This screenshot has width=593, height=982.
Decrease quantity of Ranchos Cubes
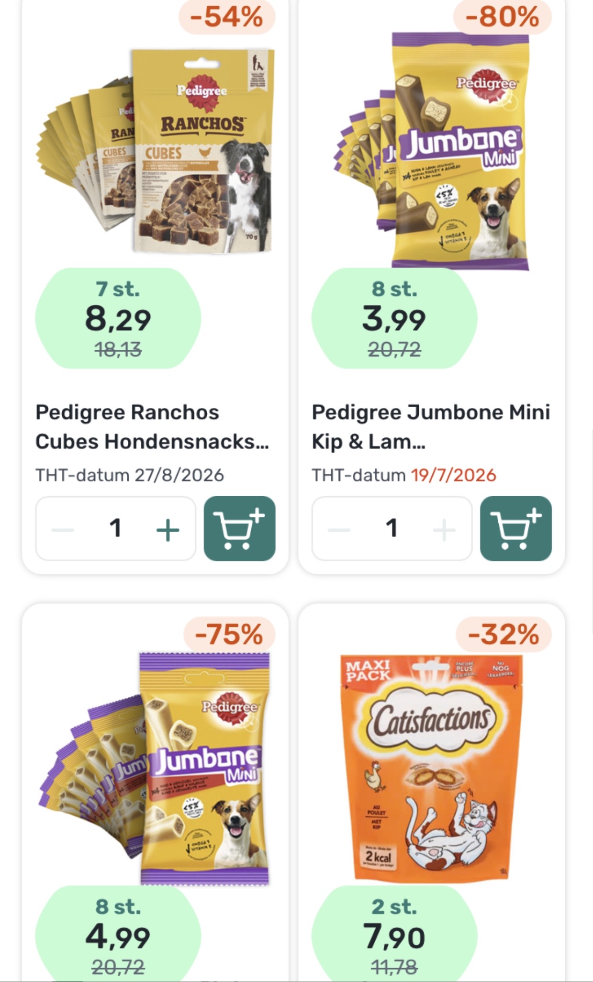[x=63, y=530]
